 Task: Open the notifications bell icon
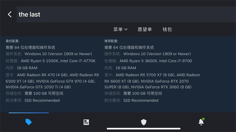201,121
